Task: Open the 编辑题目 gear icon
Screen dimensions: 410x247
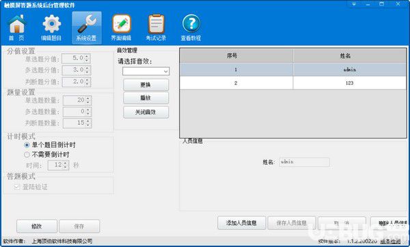Action: click(x=51, y=28)
